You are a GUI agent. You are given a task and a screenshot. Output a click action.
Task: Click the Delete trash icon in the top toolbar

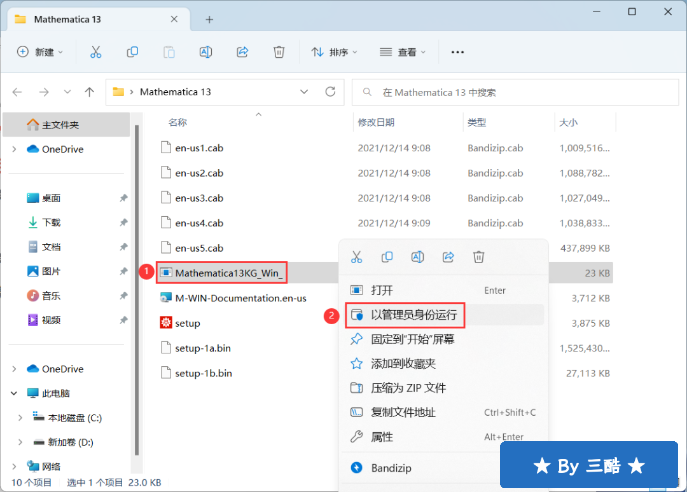pyautogui.click(x=279, y=52)
